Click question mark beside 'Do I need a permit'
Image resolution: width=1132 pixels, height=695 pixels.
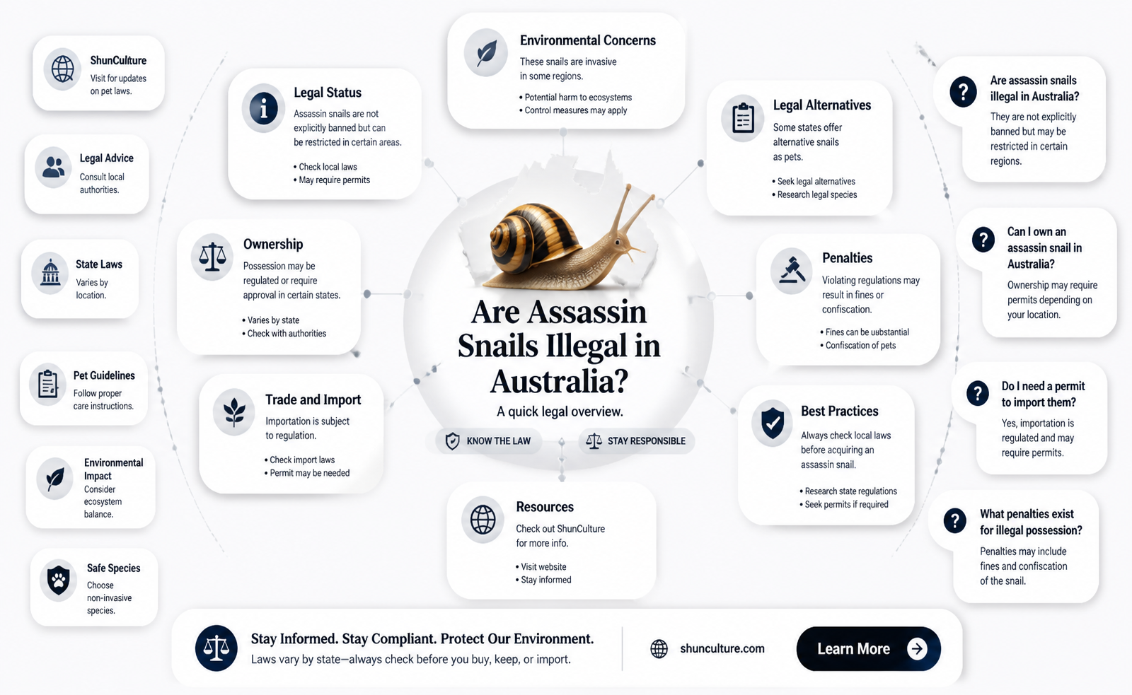[978, 393]
